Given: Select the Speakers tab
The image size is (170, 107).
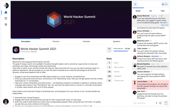Looking at the screenshot, I should pyautogui.click(x=117, y=41).
